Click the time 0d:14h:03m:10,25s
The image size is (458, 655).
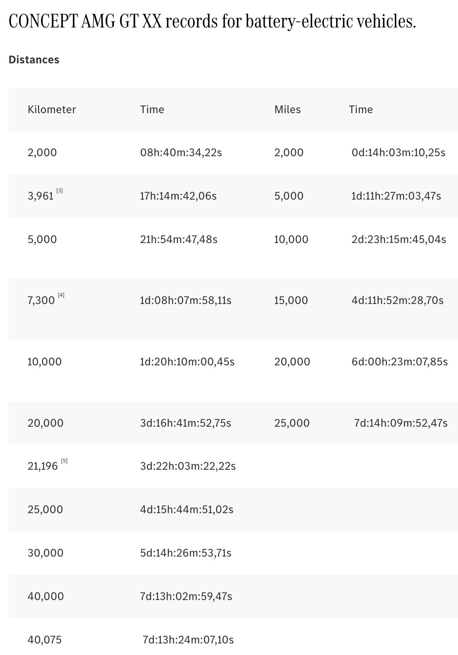point(398,153)
